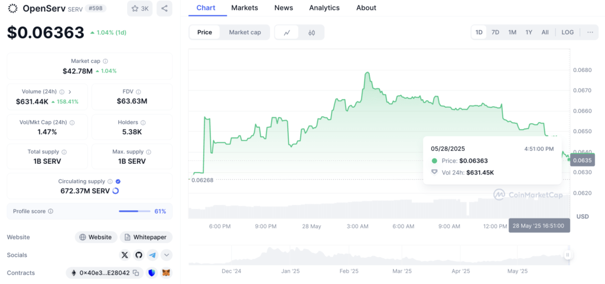
Task: Click the $0.06363 price heading
Action: 45,33
